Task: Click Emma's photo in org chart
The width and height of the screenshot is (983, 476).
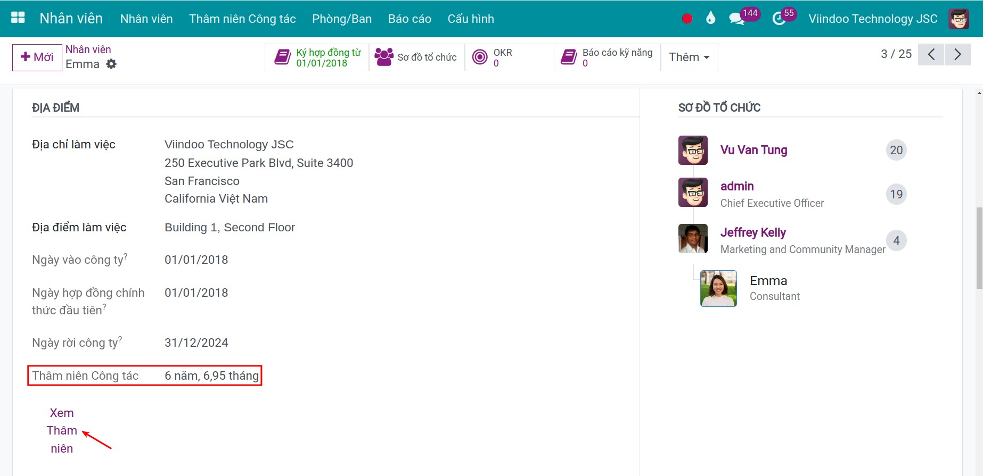Action: [718, 288]
